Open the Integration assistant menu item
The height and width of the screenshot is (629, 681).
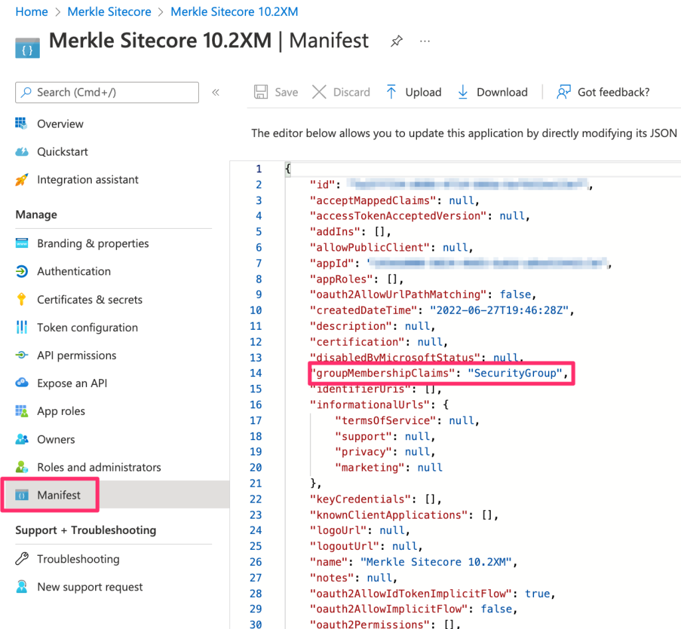pyautogui.click(x=88, y=180)
